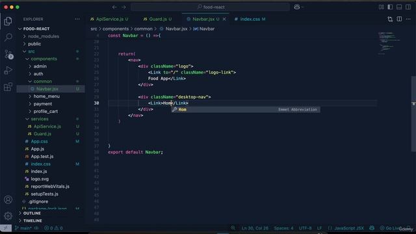Open the Search view icon
This screenshot has height=234, width=416.
(x=8, y=37)
